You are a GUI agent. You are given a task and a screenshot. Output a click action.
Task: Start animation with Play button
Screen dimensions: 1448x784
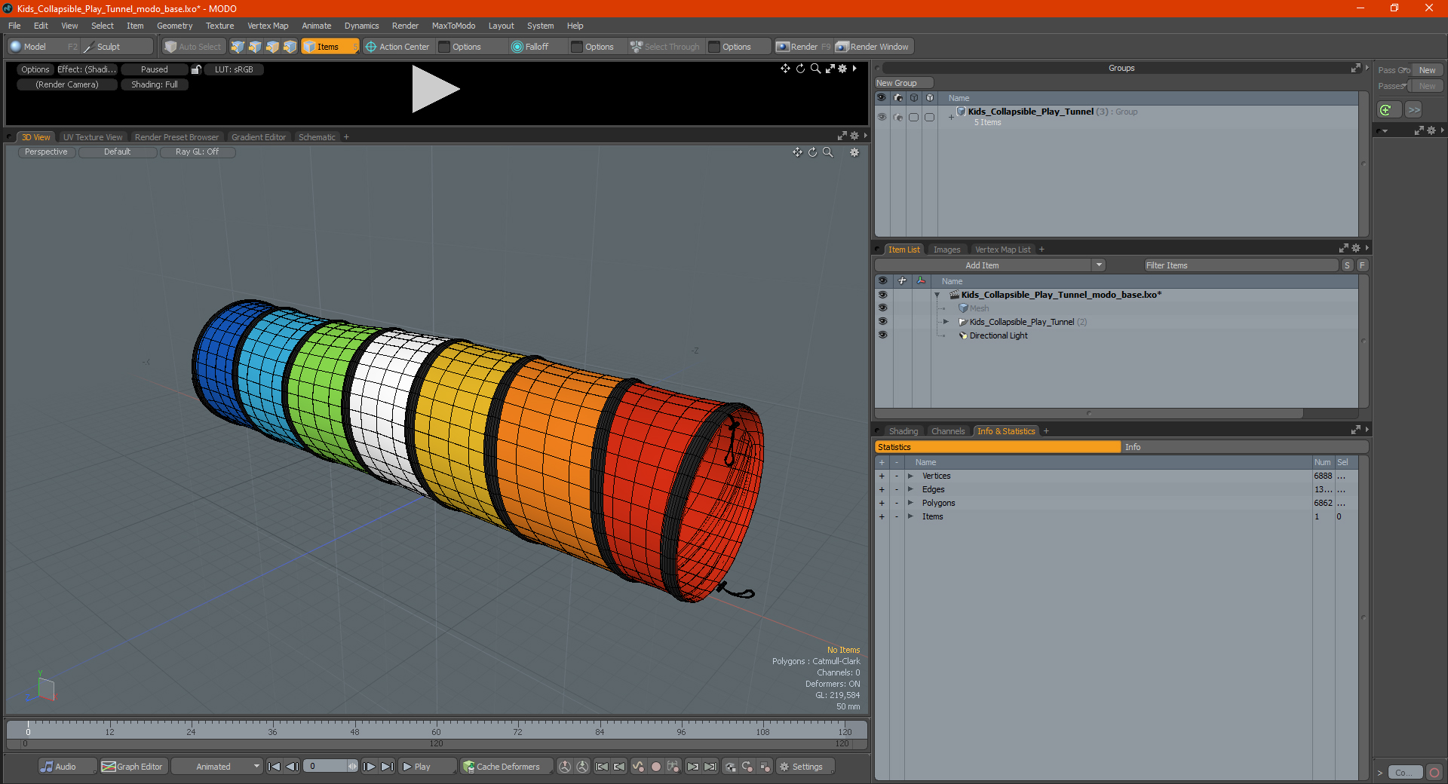(427, 767)
